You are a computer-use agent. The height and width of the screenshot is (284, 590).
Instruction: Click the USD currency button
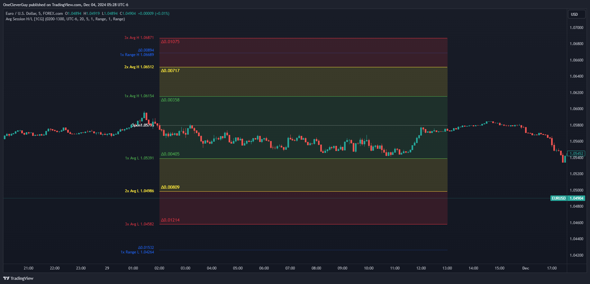coord(576,14)
